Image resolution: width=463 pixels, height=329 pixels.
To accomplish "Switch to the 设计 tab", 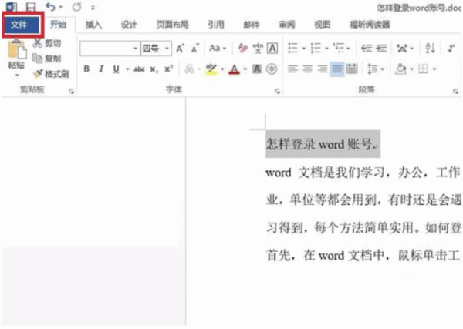I will point(129,25).
